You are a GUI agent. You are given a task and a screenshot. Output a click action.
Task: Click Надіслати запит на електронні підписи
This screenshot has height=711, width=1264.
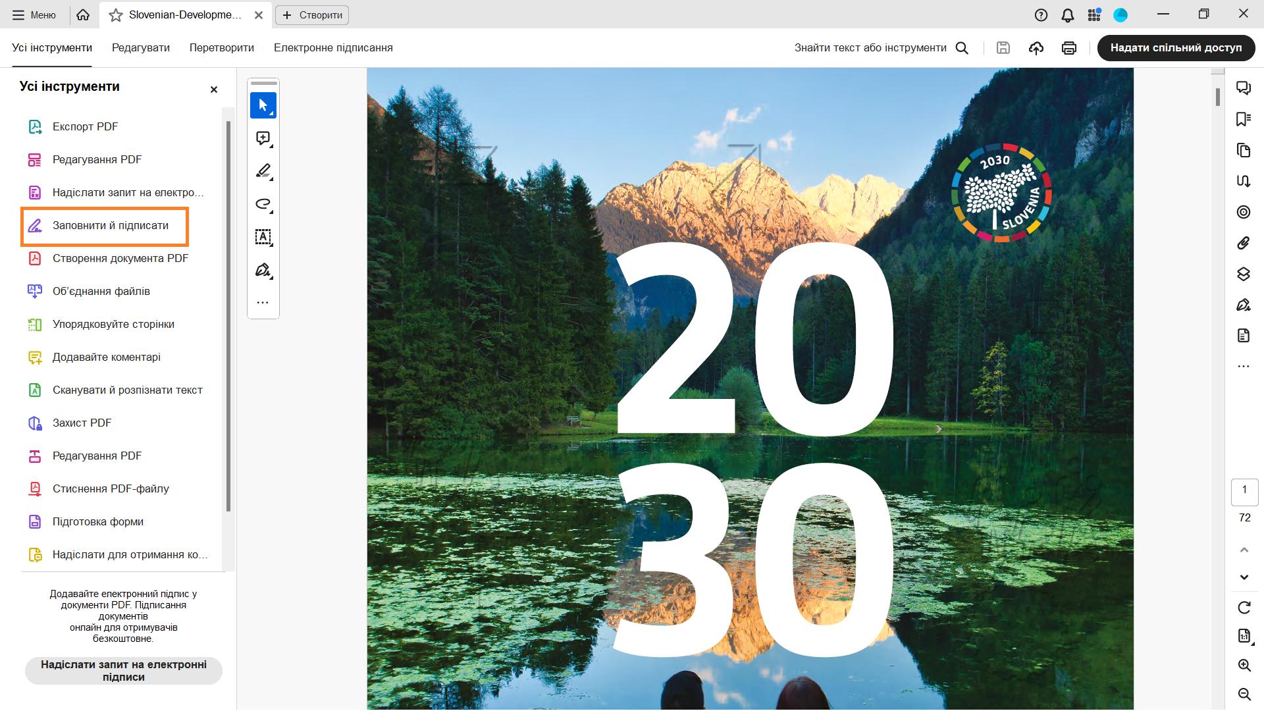coord(124,671)
